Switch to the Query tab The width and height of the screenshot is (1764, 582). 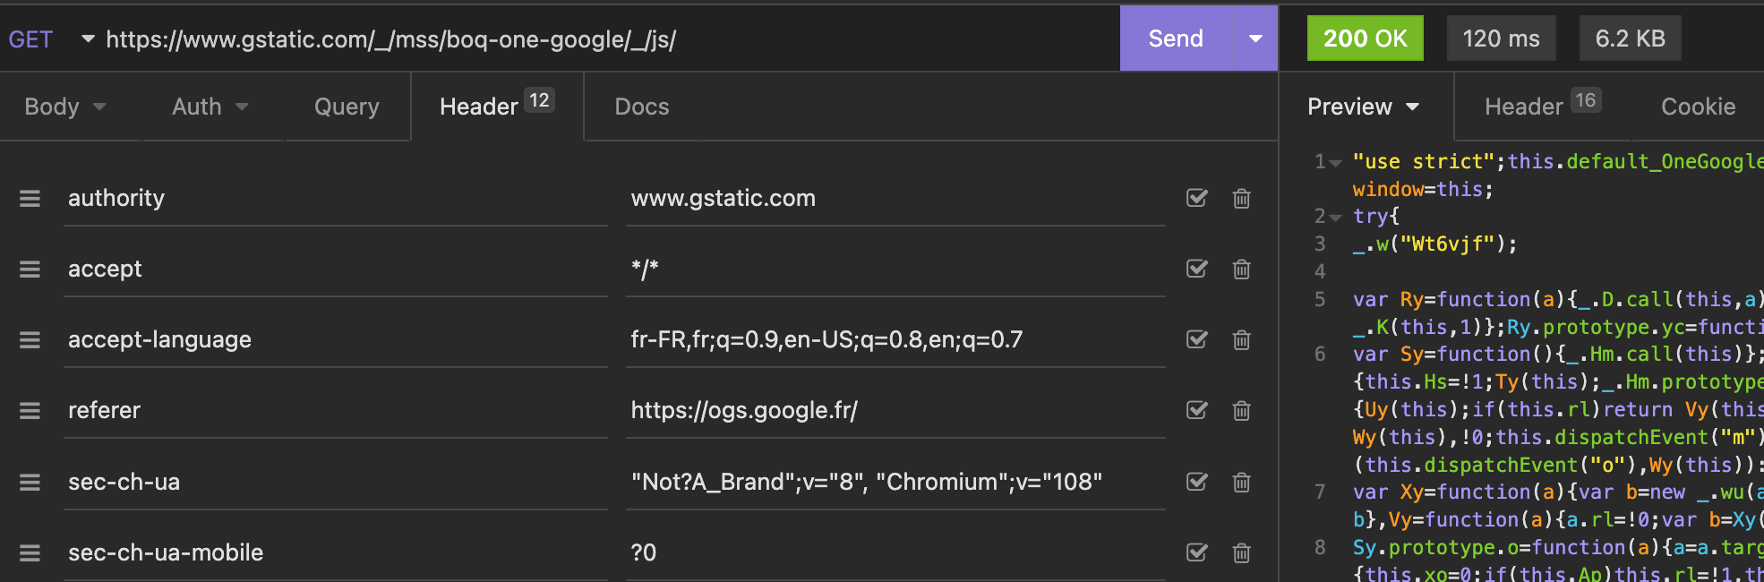click(346, 107)
